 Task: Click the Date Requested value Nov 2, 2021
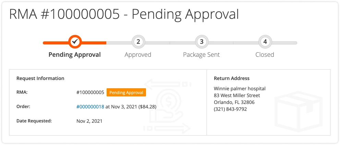[89, 121]
